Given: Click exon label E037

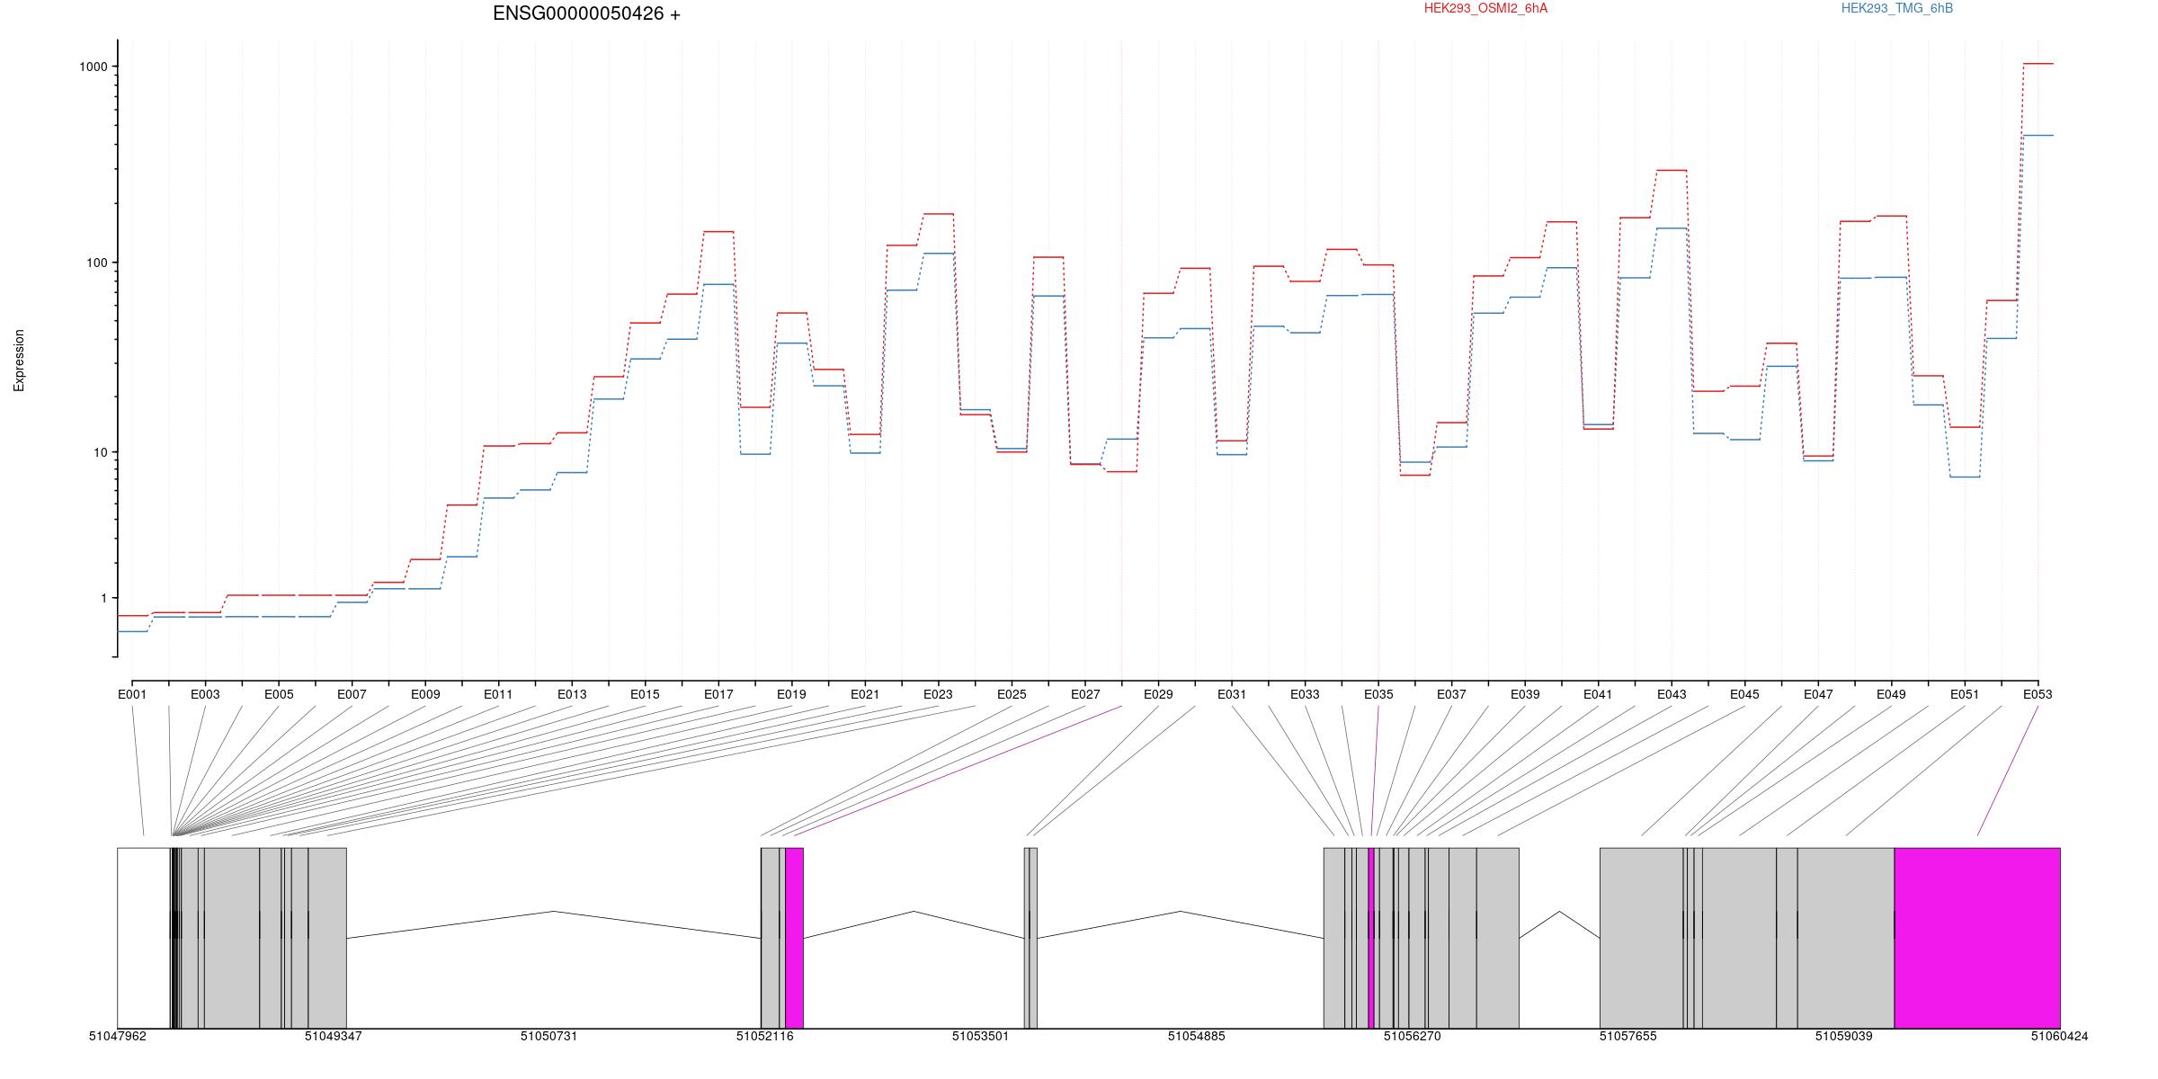Looking at the screenshot, I should [1451, 694].
